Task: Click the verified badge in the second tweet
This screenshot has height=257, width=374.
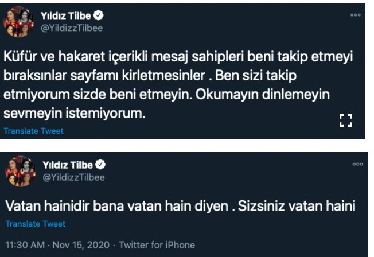Action: [100, 165]
